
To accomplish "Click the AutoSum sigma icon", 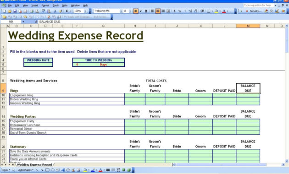I will pos(67,11).
